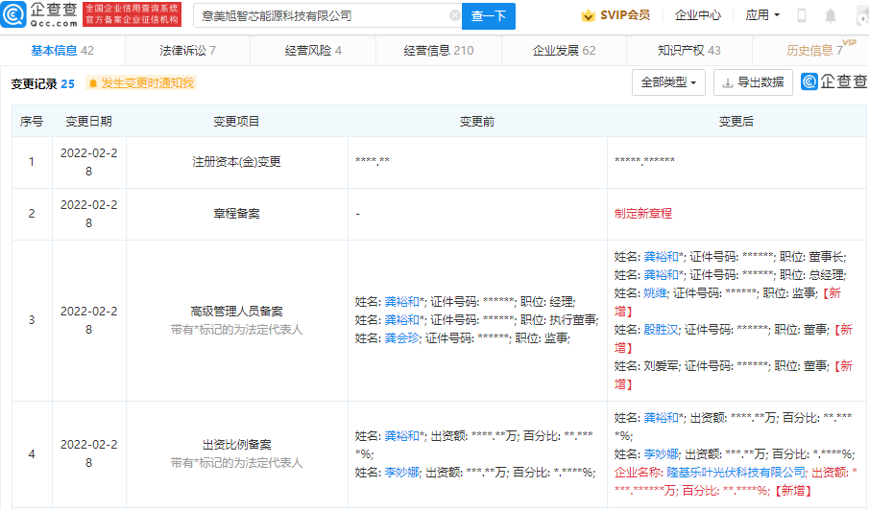Click 龚会珍 supervisor name link
This screenshot has width=869, height=510.
pos(401,338)
